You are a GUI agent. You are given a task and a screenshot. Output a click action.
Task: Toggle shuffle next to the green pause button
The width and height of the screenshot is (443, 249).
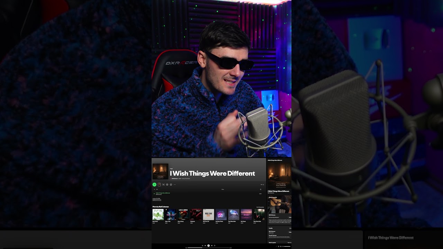click(163, 184)
